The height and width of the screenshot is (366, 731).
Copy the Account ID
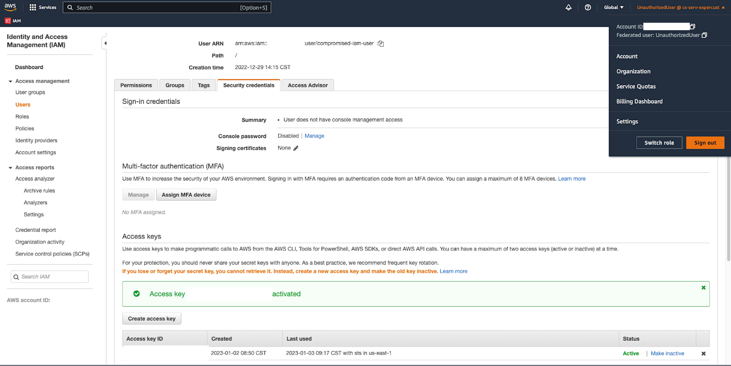[693, 27]
